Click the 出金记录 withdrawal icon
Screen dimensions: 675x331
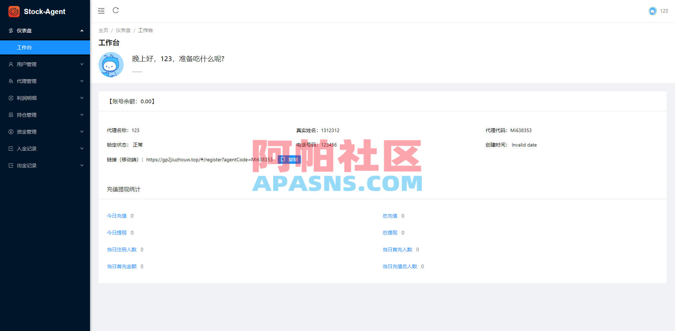click(x=11, y=165)
